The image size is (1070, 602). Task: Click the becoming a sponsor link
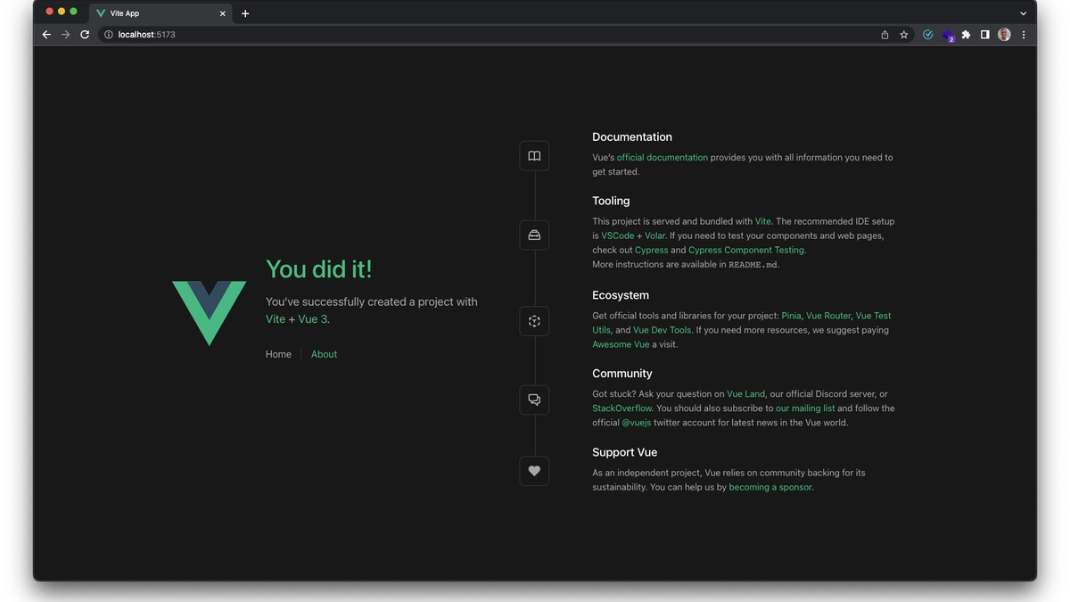click(x=770, y=487)
